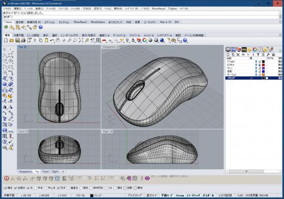The image size is (284, 199).
Task: Click the red car Set View icon
Action: pos(104,40)
